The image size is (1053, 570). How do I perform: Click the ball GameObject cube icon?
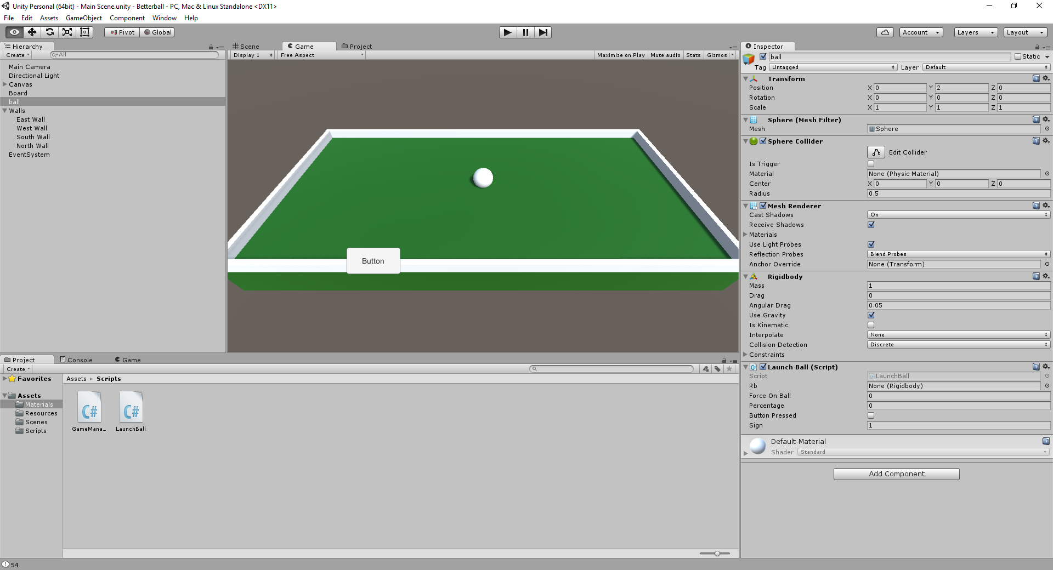[749, 59]
